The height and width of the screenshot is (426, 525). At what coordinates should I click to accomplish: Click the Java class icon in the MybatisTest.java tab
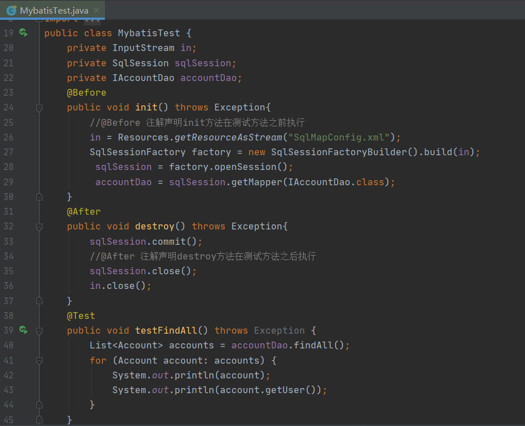coord(12,10)
